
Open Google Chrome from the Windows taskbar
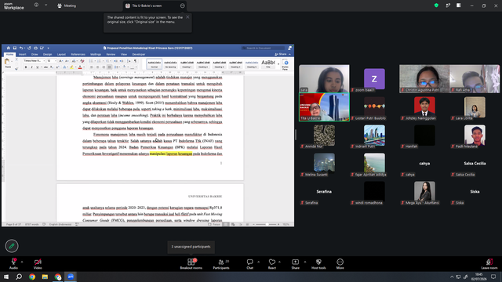[x=32, y=277]
